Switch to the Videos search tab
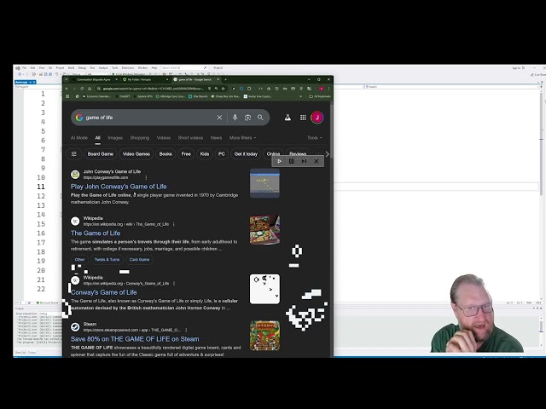Viewport: 546px width, 409px height. pos(164,138)
